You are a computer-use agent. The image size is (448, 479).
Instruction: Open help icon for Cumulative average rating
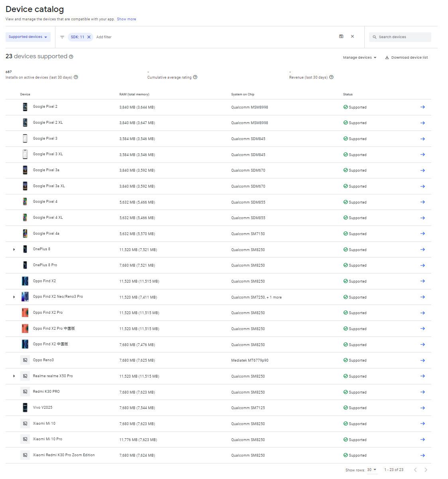(195, 77)
